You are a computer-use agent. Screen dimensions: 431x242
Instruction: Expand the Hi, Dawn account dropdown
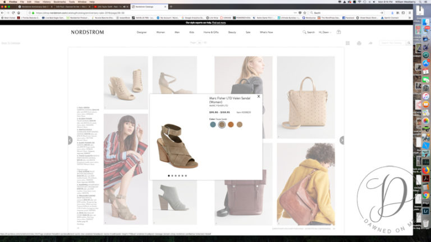pos(325,32)
